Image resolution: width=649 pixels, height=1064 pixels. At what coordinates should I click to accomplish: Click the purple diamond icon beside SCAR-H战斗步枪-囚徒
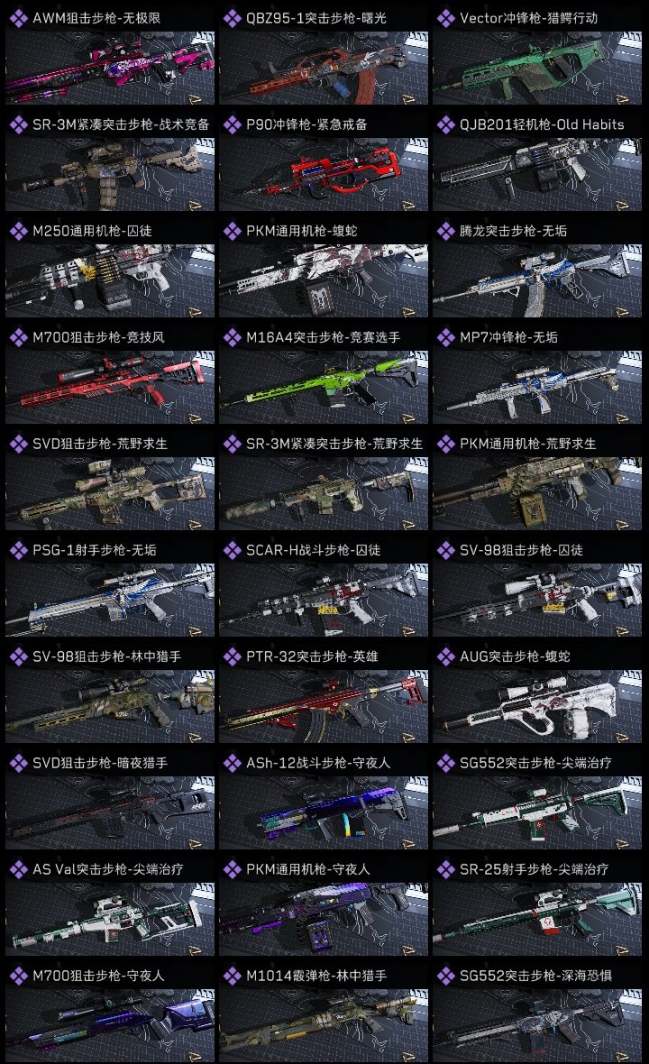pos(232,550)
